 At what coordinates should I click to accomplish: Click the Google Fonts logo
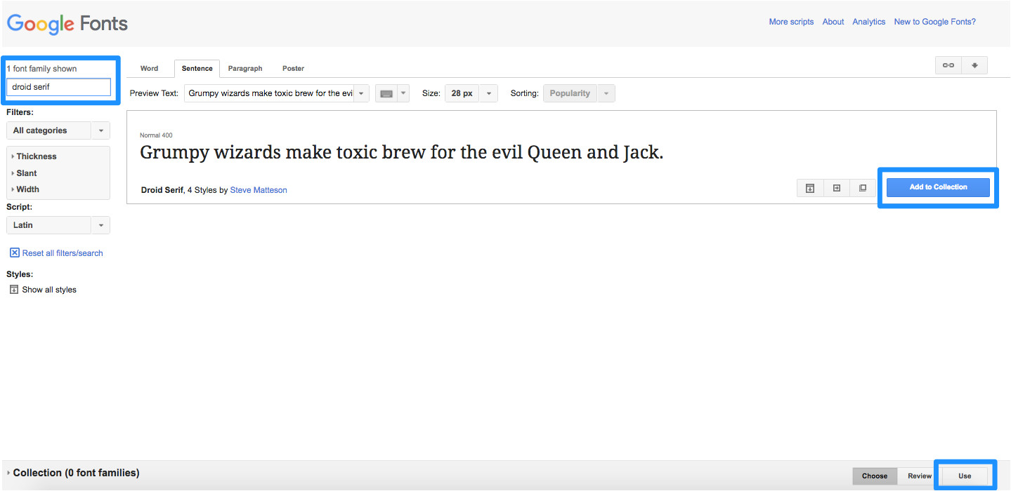coord(67,23)
